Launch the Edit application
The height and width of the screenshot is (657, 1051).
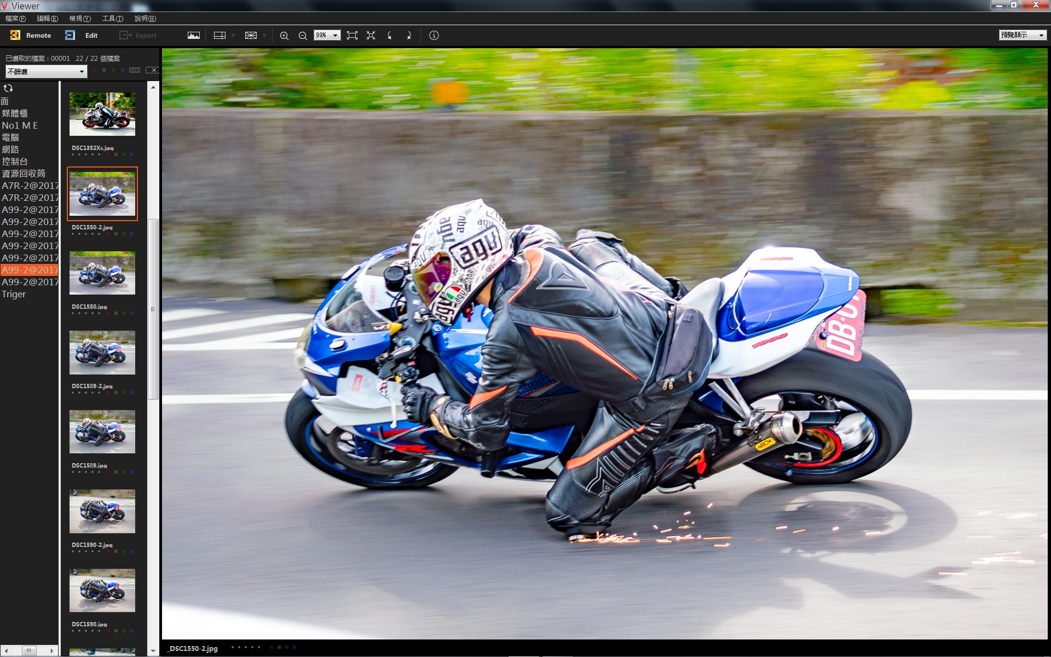(x=81, y=36)
